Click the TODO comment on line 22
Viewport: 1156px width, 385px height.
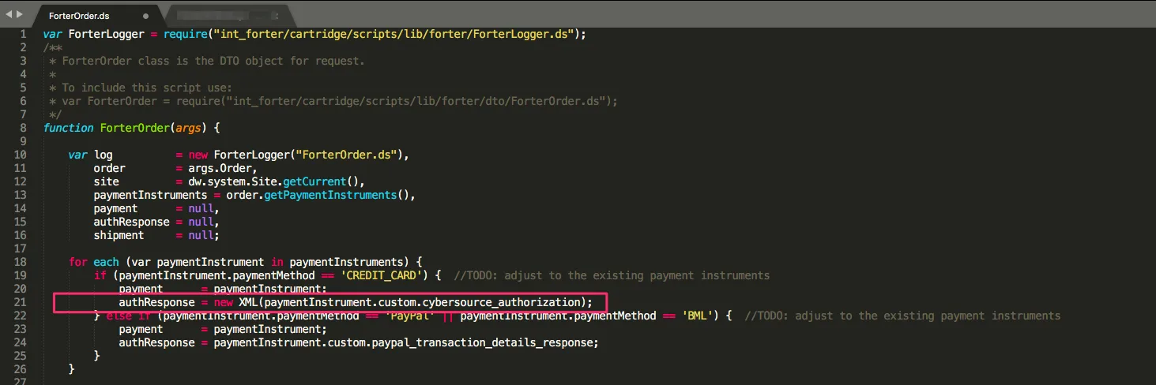point(902,316)
